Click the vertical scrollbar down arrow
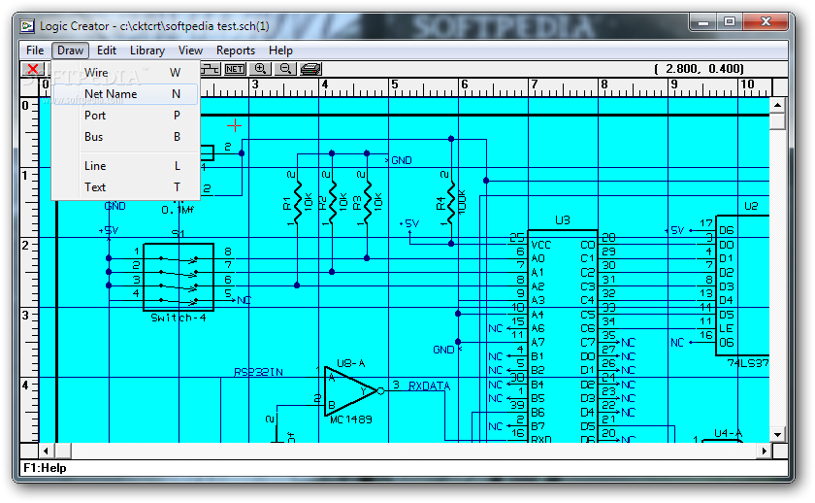The image size is (815, 503). pos(777,435)
